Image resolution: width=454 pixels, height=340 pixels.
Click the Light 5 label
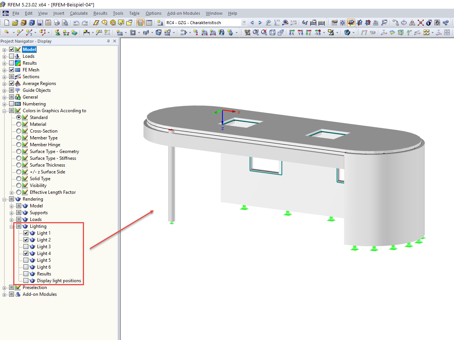44,260
